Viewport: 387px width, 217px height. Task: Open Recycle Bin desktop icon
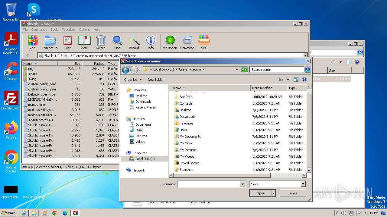point(11,12)
